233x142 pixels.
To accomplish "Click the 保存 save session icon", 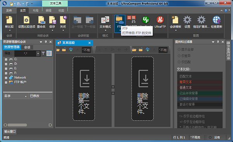I will tap(52, 20).
